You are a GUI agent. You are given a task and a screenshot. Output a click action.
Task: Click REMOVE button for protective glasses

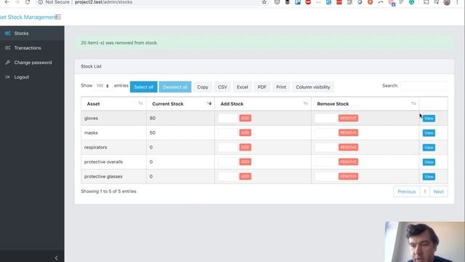pyautogui.click(x=348, y=176)
